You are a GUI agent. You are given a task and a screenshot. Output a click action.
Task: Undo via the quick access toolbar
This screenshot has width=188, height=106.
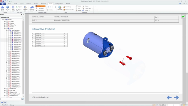5,1
